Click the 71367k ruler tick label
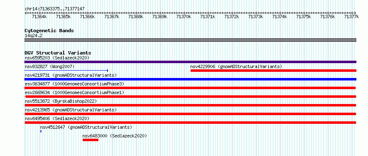The width and height of the screenshot is (368, 156). pyautogui.click(x=112, y=17)
